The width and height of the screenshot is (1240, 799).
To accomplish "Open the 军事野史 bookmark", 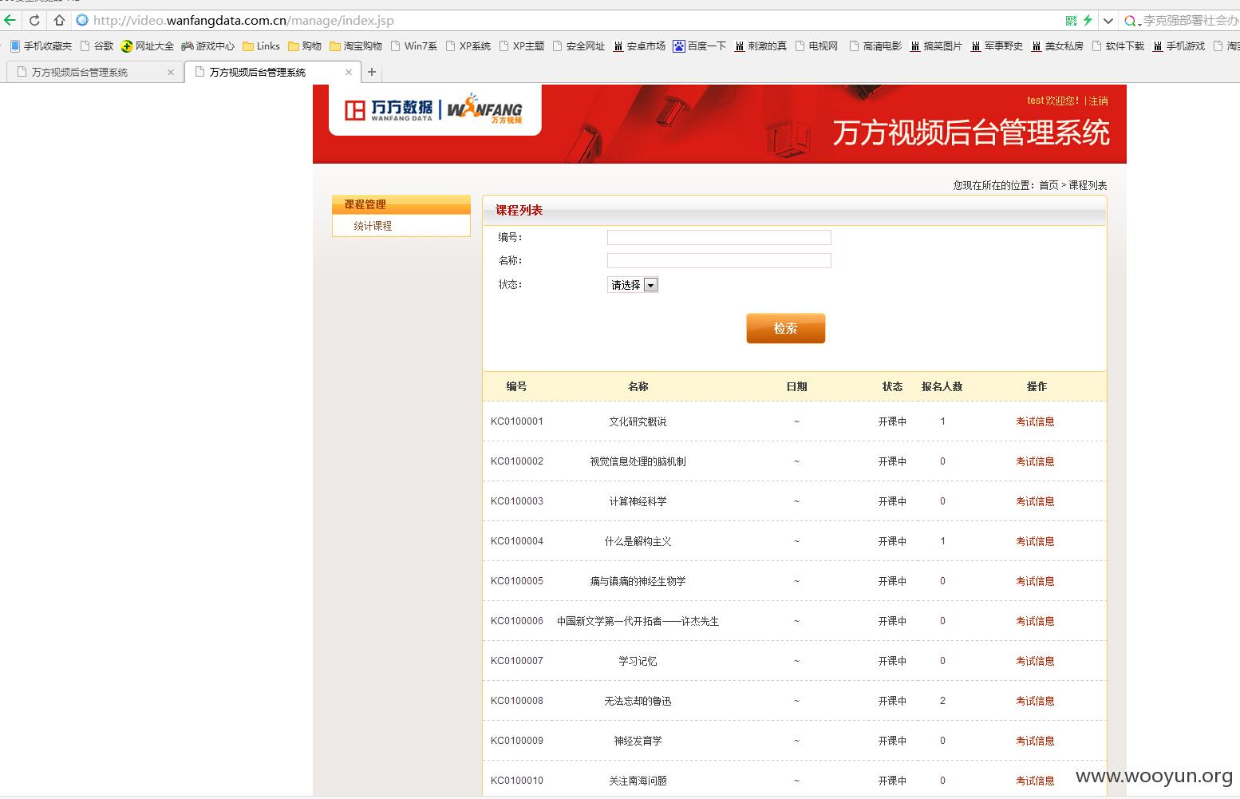I will tap(997, 46).
